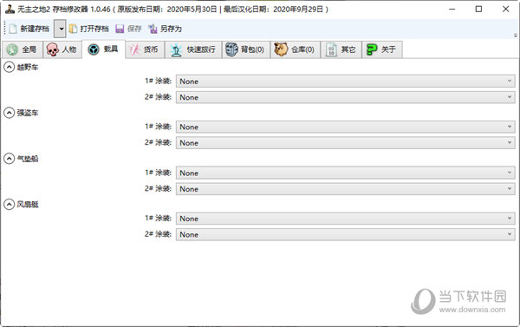
Task: Click the application icon in title bar
Action: pos(10,9)
